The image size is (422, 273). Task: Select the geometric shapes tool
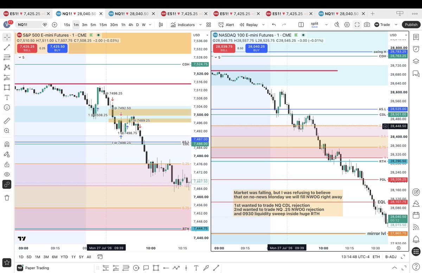(7, 87)
